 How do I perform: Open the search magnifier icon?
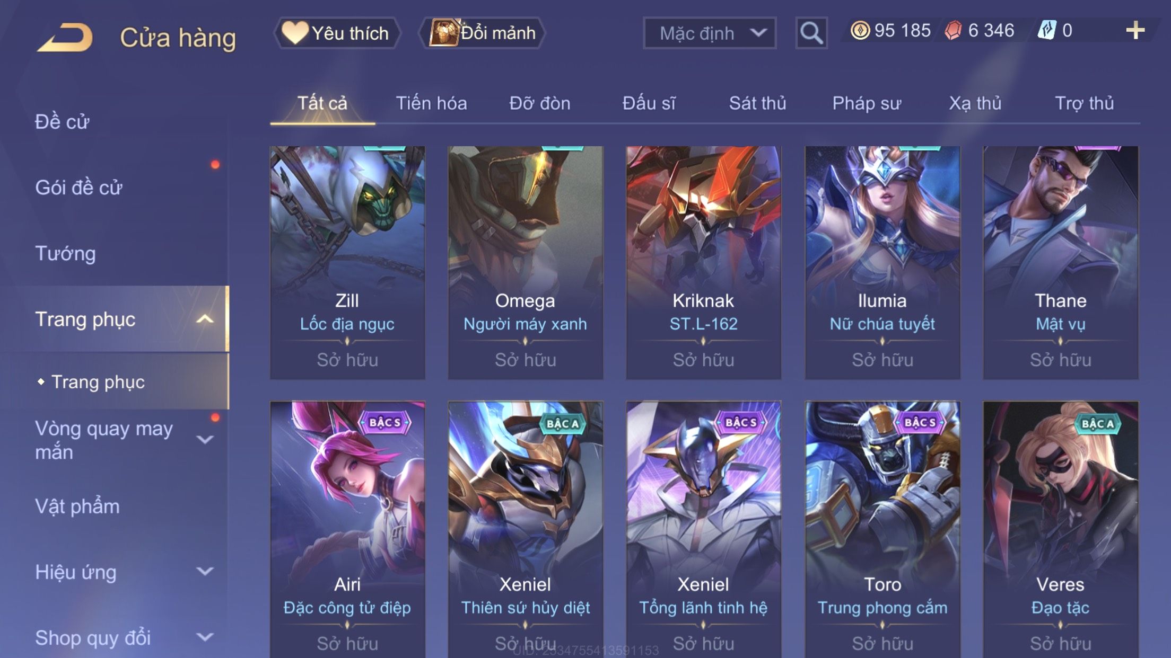coord(811,33)
